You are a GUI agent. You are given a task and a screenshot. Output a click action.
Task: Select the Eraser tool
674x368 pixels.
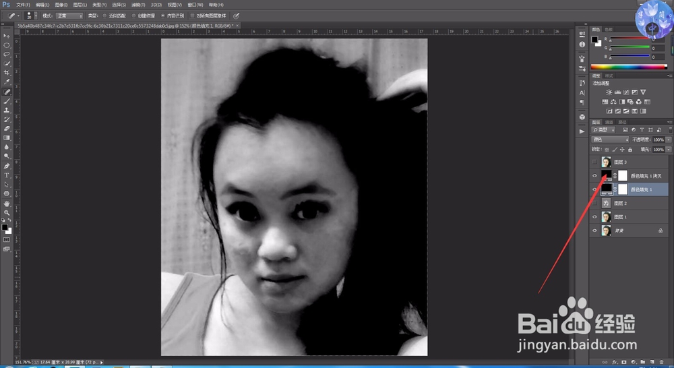[x=7, y=129]
